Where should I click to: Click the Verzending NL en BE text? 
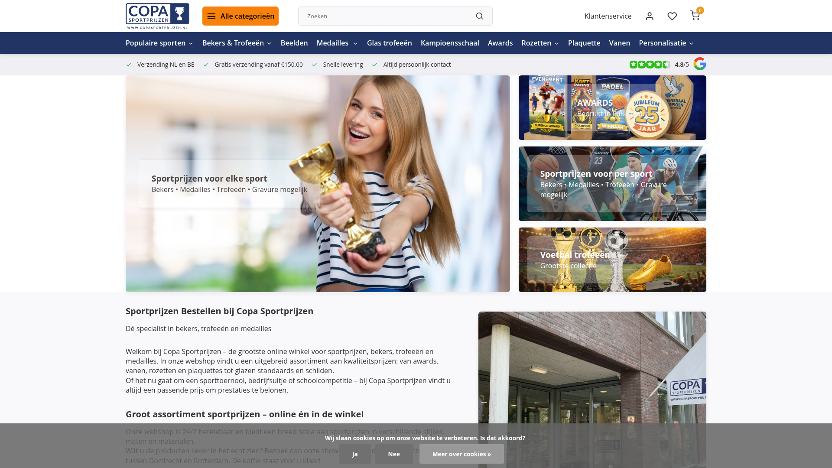166,65
